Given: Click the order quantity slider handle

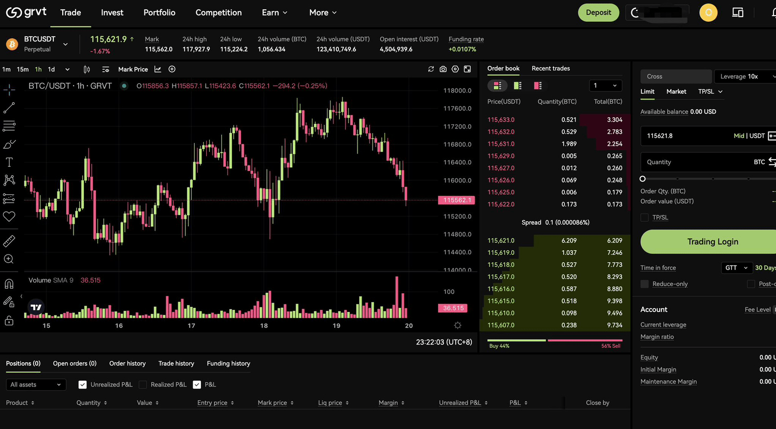Looking at the screenshot, I should 643,179.
